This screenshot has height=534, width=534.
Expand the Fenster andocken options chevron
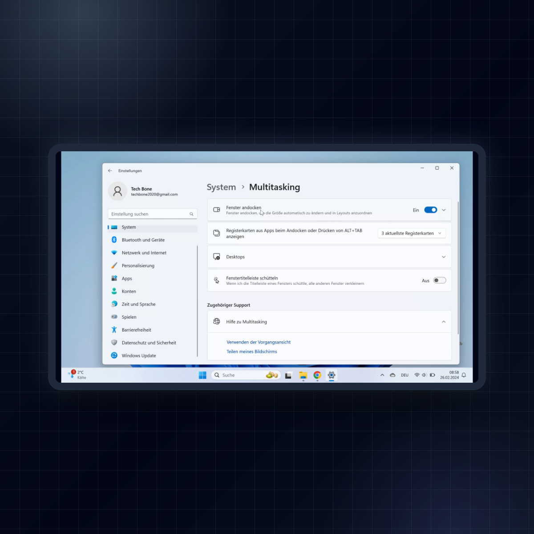[x=444, y=210]
